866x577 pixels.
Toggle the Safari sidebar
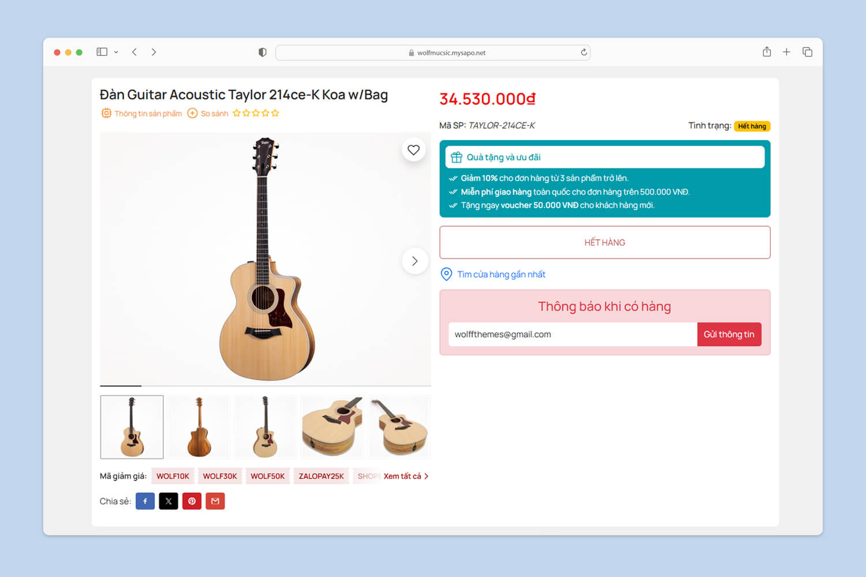[x=102, y=52]
